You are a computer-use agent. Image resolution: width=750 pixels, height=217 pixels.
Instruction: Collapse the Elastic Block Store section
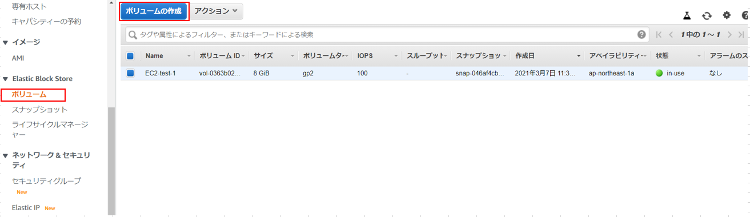coord(6,79)
